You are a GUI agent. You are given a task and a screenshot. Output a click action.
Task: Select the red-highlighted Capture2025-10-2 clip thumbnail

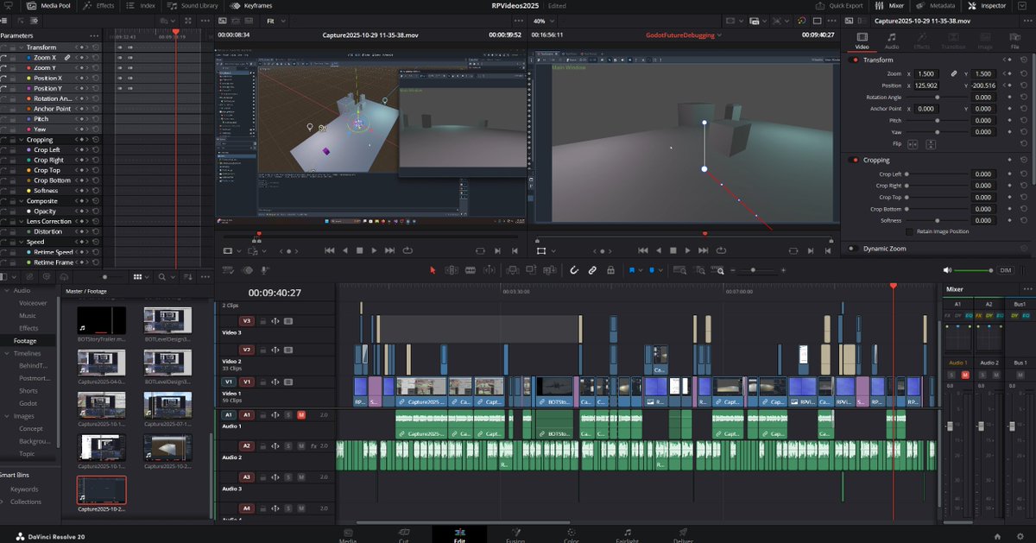click(x=104, y=489)
